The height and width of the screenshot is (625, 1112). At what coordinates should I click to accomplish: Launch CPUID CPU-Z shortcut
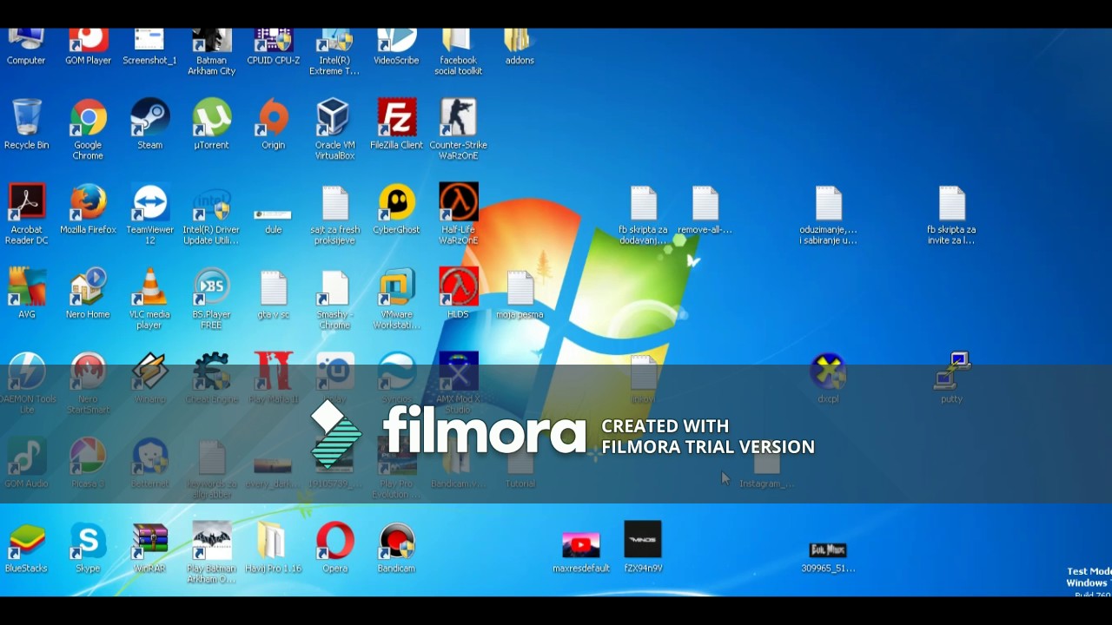(273, 40)
